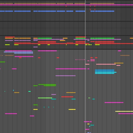Select the dark gold clip above the small pink clip
This screenshot has height=133, width=133.
(119, 63)
